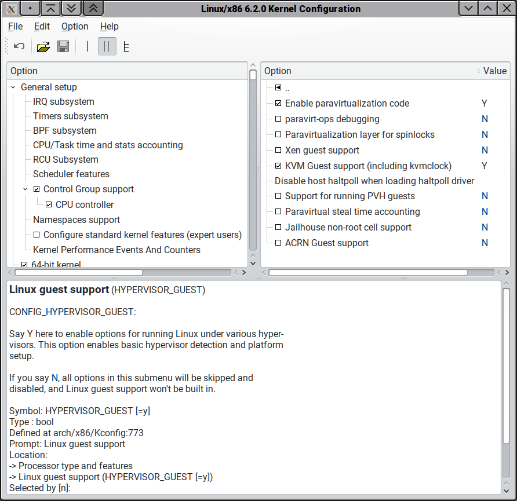The width and height of the screenshot is (517, 501).
Task: Uncheck the CPU controller option
Action: (49, 204)
